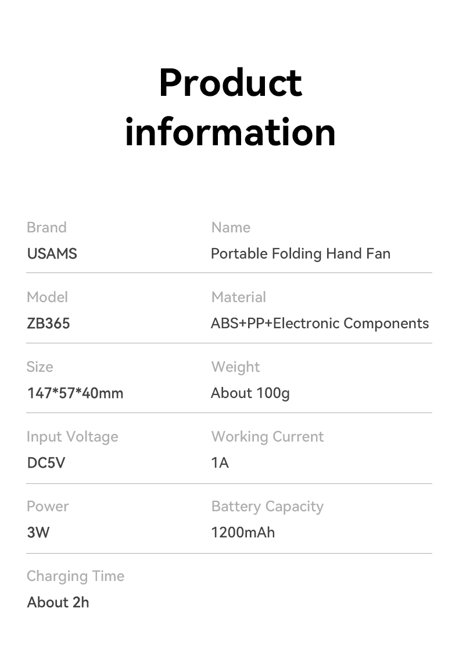Click Portable Folding Hand Fan text
The height and width of the screenshot is (660, 459).
pyautogui.click(x=300, y=254)
